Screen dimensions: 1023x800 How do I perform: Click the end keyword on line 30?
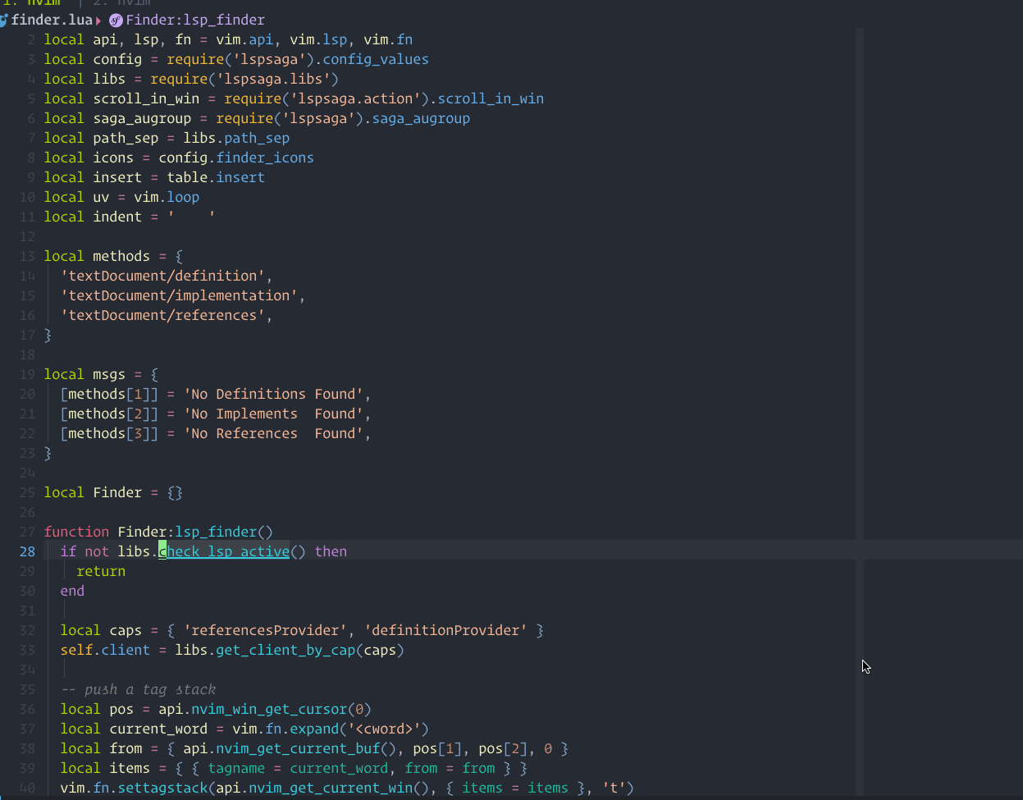(72, 591)
